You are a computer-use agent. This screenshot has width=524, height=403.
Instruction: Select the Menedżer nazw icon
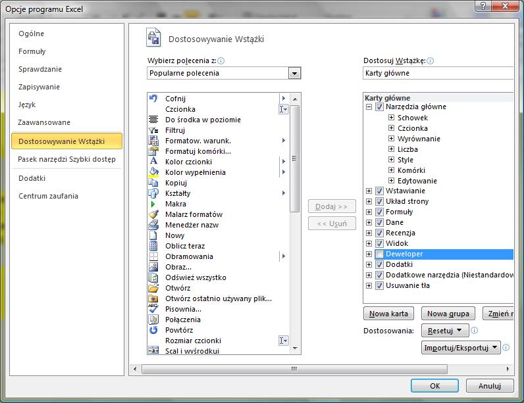(153, 225)
